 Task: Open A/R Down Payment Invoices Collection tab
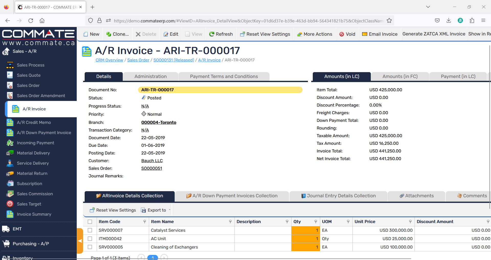[x=232, y=196]
